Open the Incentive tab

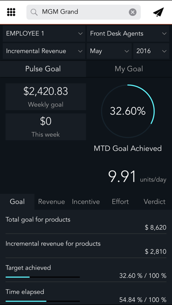86,202
